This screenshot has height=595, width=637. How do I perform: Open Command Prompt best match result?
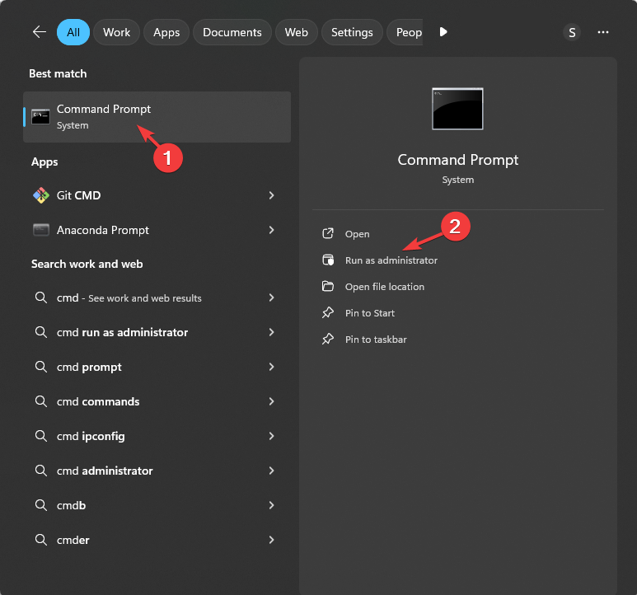[157, 117]
